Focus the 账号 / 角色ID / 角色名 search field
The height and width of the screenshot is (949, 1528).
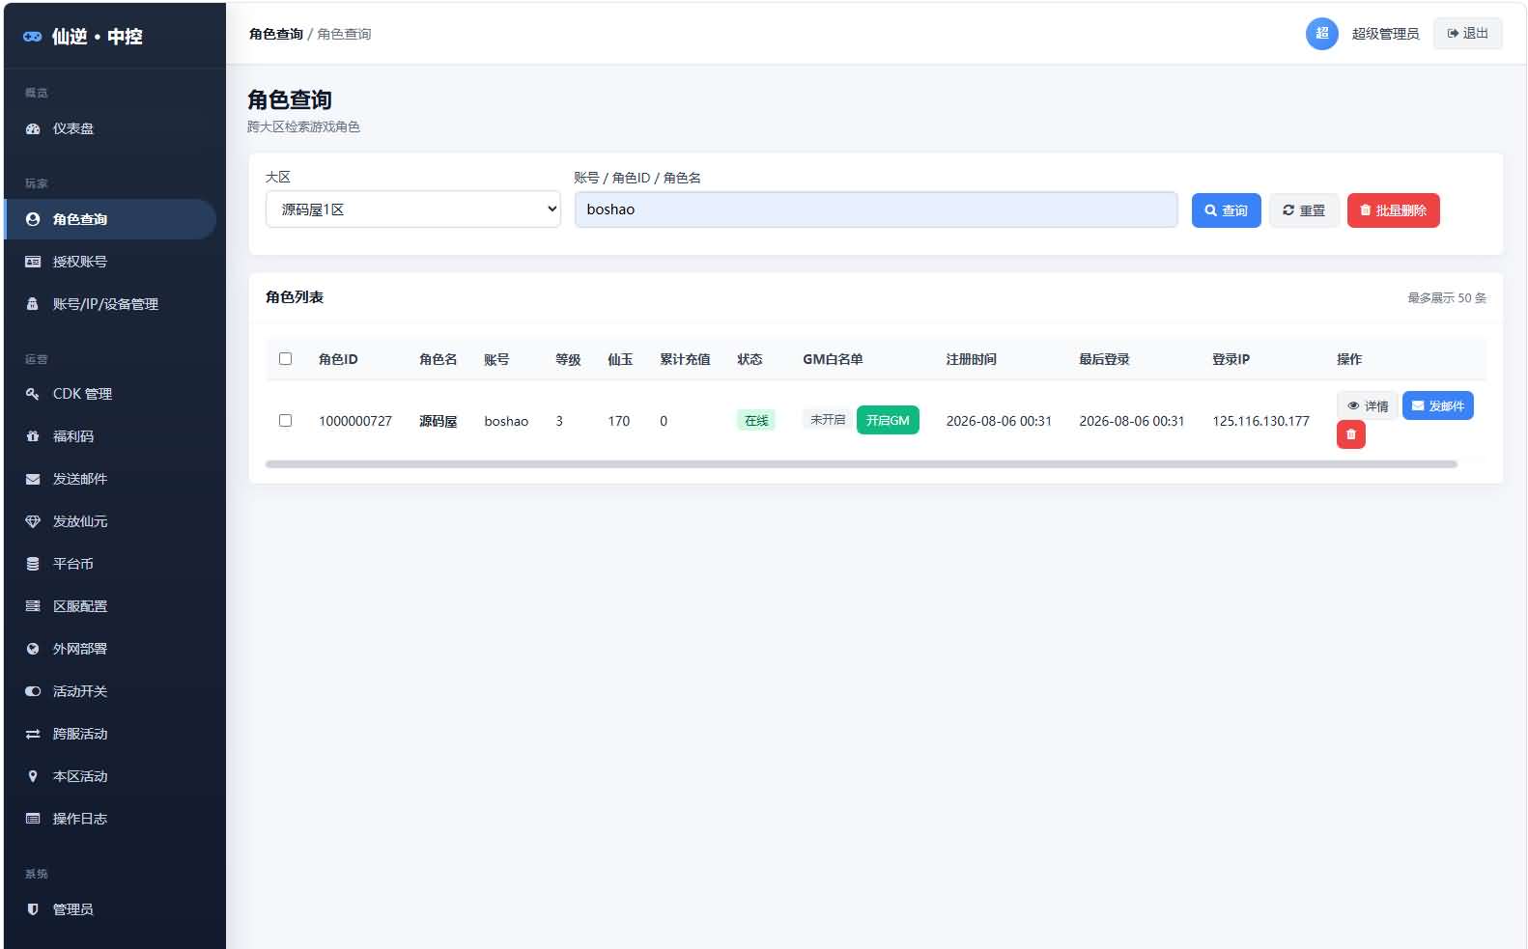click(876, 209)
